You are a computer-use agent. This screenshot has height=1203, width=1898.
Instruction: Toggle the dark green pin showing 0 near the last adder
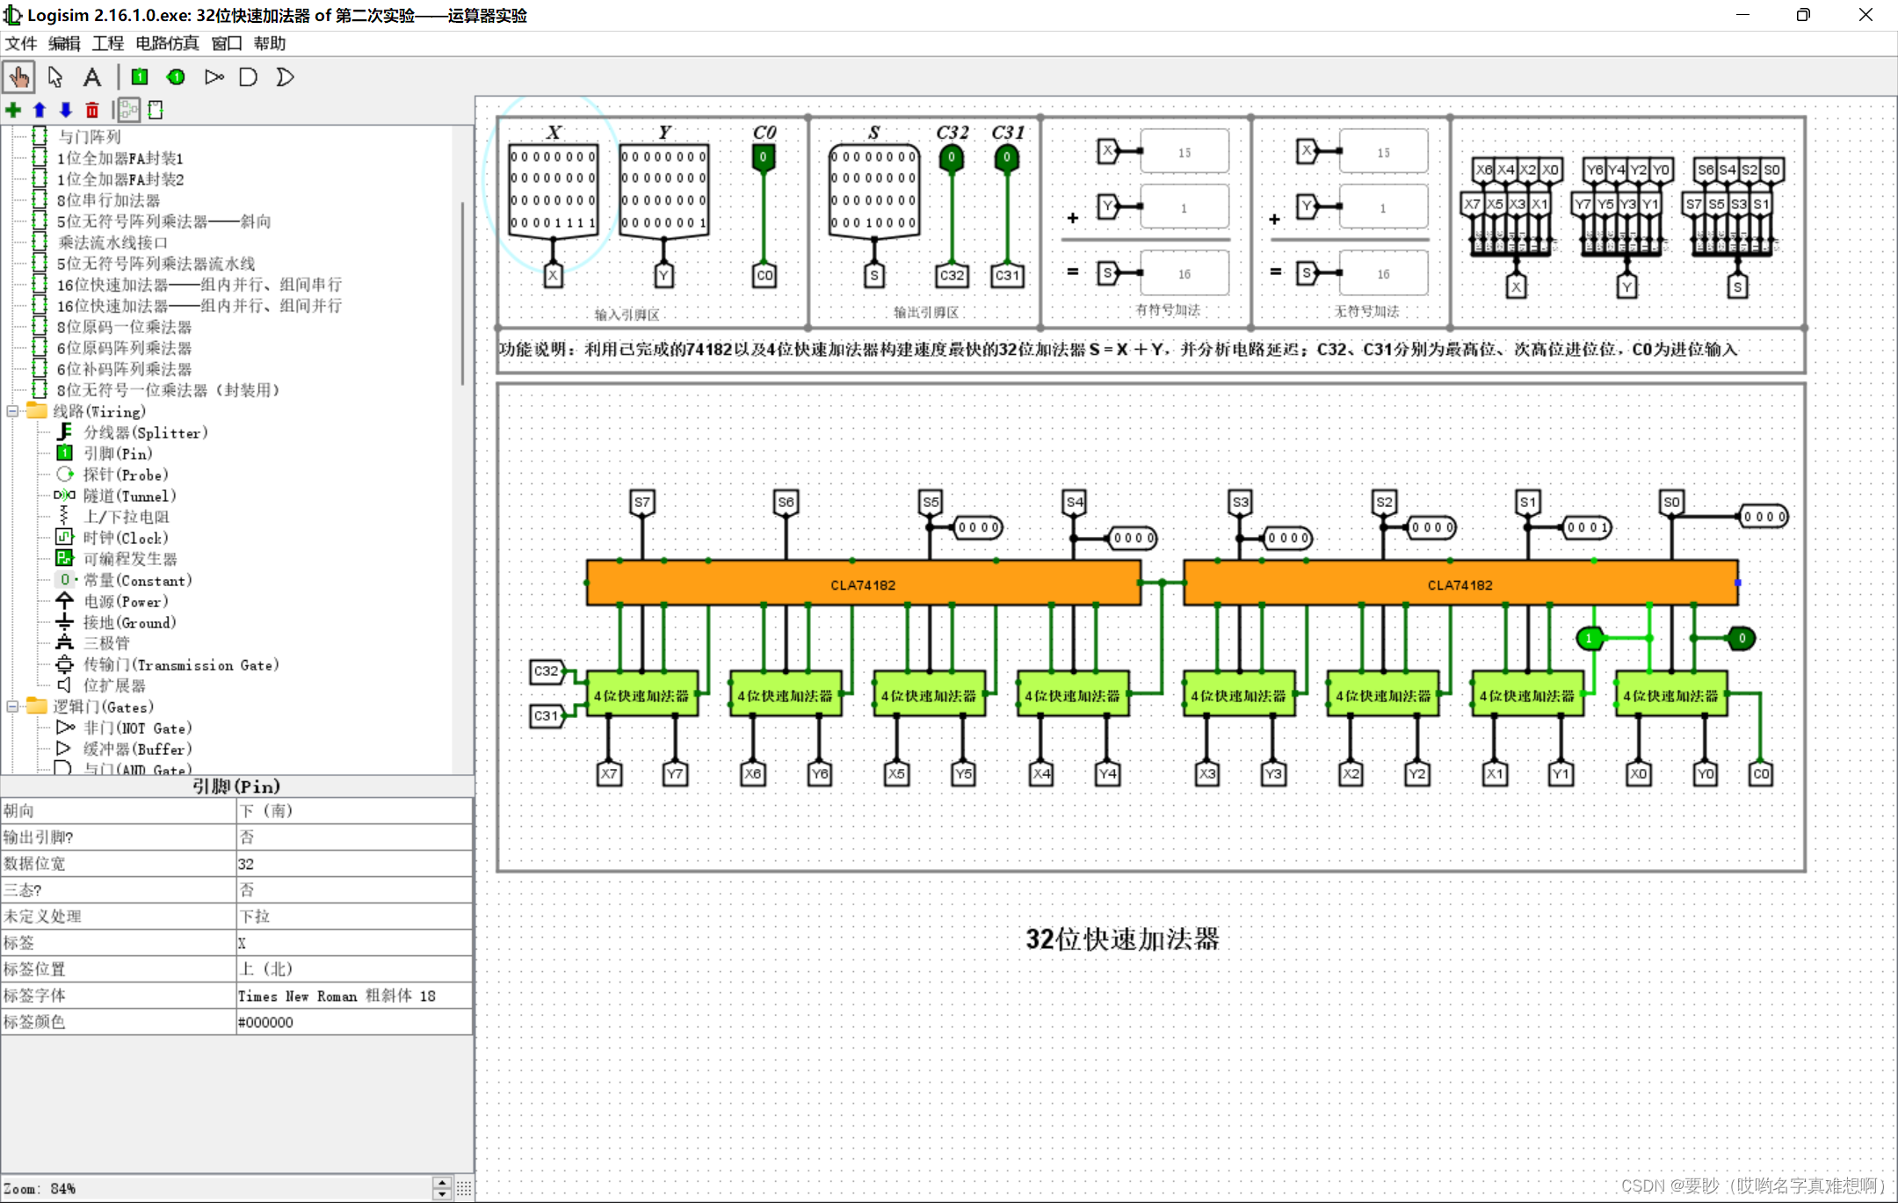tap(1741, 639)
